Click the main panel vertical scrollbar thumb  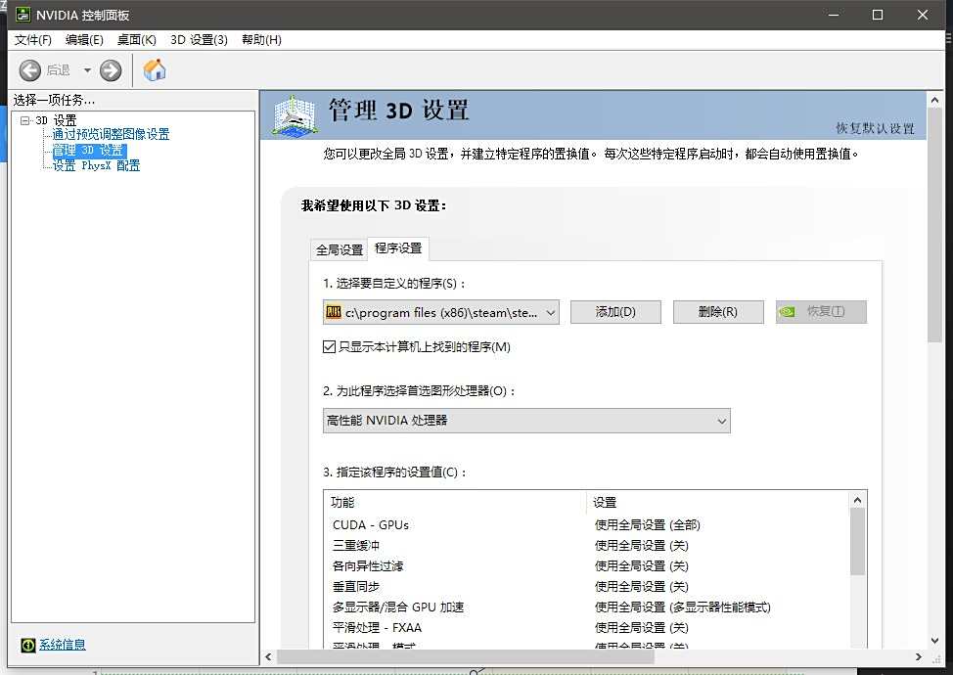tap(934, 225)
